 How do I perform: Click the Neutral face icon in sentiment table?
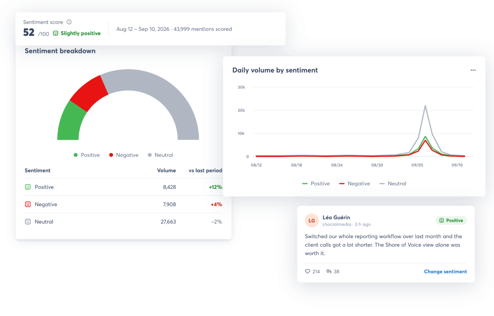click(28, 221)
